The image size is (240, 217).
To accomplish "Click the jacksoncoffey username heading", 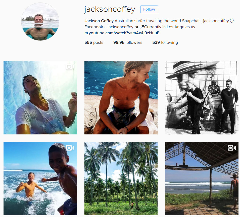I will [110, 9].
